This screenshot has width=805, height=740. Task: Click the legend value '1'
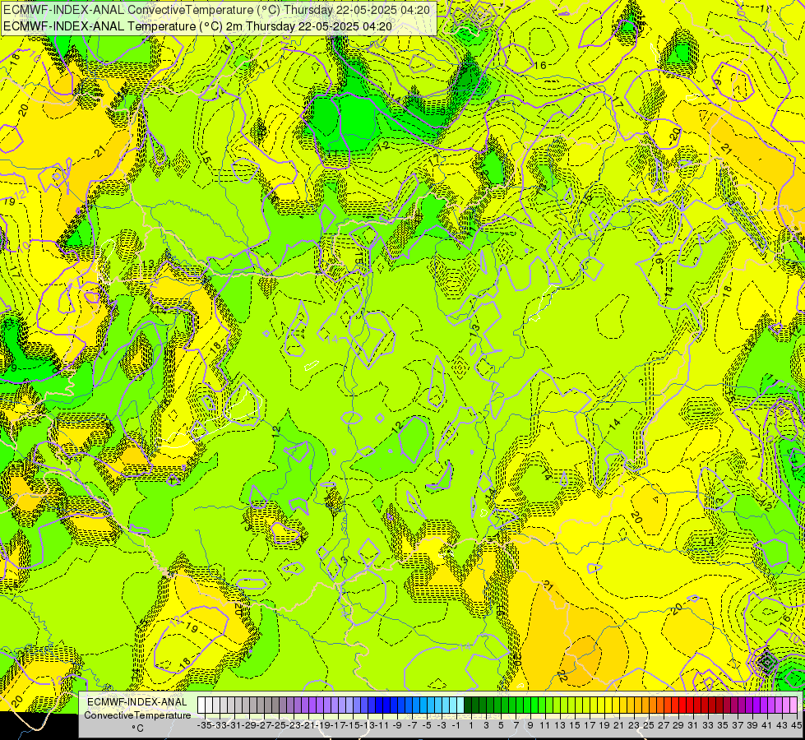click(x=471, y=726)
